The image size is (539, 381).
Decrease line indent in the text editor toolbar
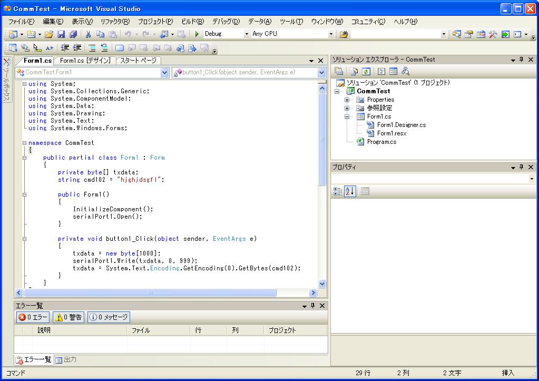click(65, 48)
